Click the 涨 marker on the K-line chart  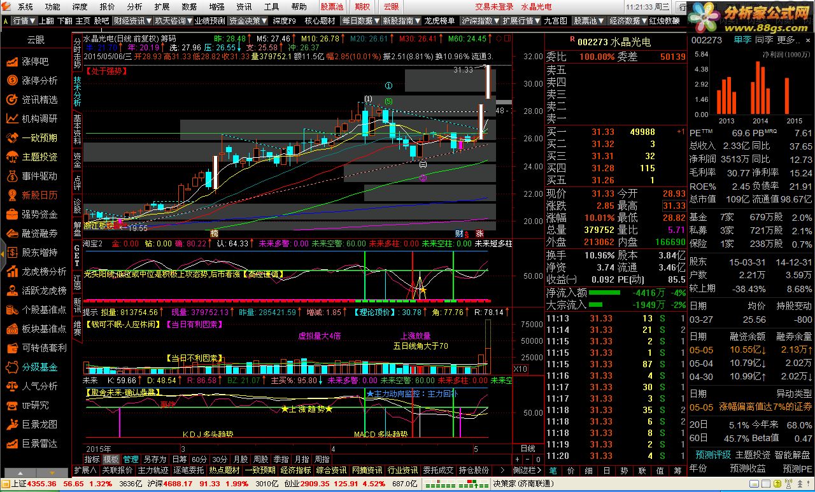(479, 234)
